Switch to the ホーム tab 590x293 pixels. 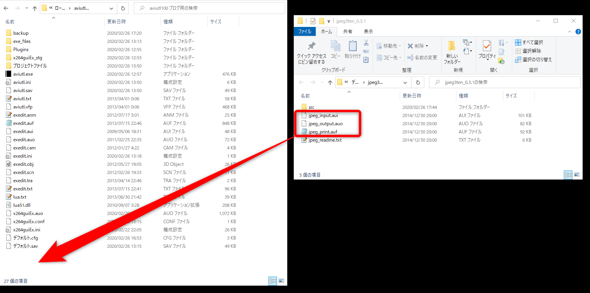[x=326, y=32]
